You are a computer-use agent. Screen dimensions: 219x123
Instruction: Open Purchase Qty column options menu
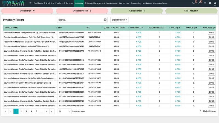coord(147,28)
